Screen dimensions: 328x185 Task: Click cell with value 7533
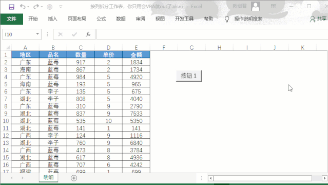pos(136,114)
